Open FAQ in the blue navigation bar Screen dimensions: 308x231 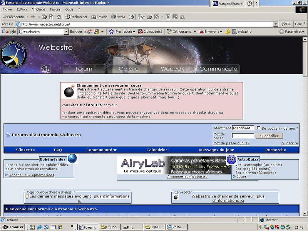[58, 150]
